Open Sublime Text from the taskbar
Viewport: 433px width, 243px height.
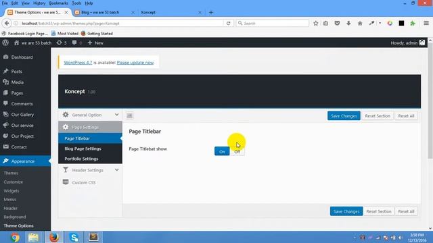point(93,237)
